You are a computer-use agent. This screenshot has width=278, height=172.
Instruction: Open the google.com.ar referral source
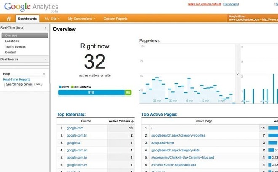coord(77,150)
